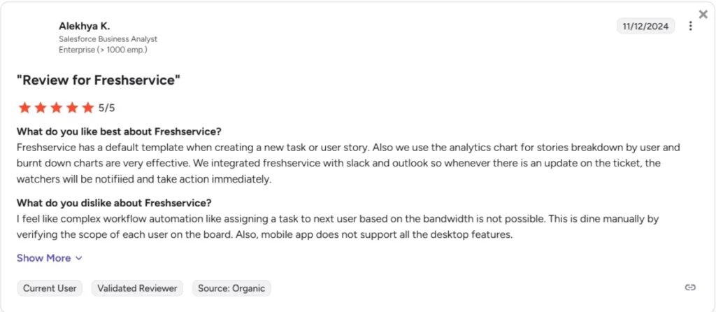
Task: Select the Source: Organic tag
Action: [x=231, y=288]
